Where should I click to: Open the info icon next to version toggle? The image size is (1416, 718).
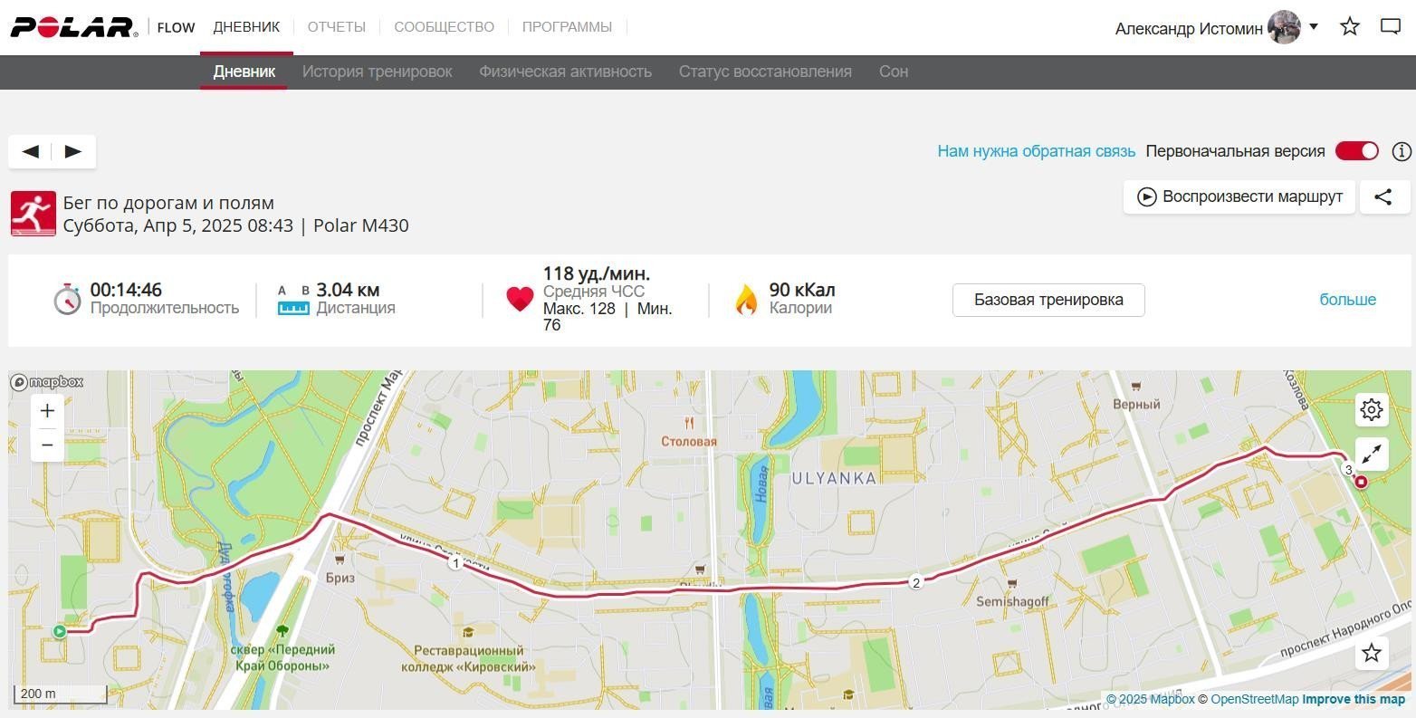(x=1402, y=151)
